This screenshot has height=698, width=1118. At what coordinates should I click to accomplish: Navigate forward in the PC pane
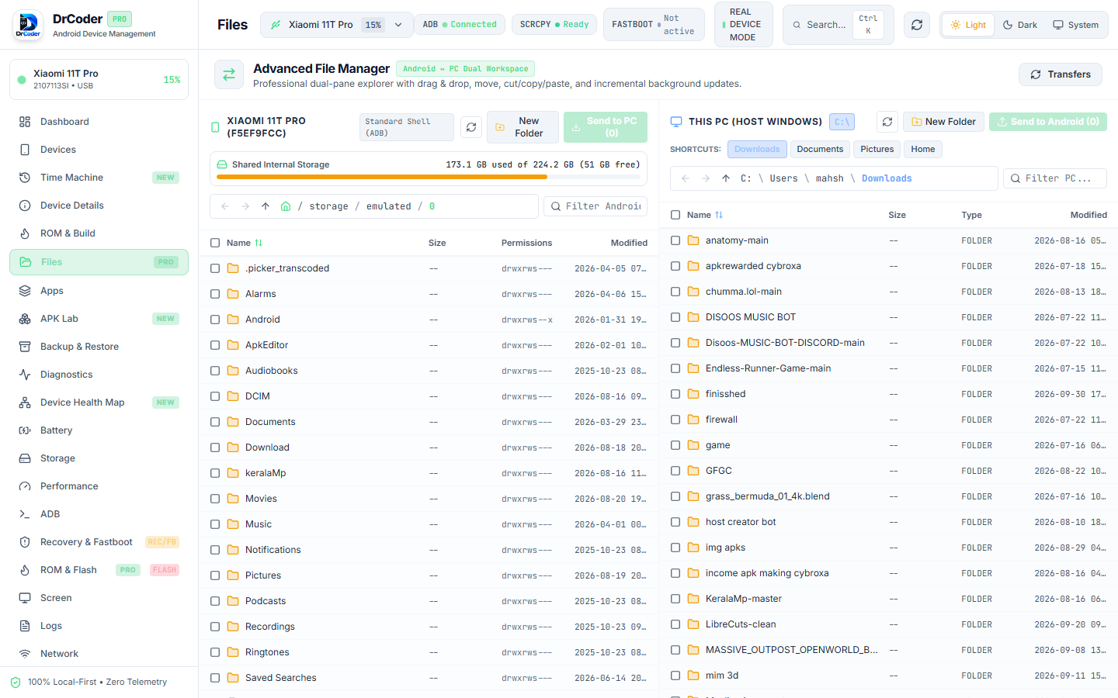(x=706, y=178)
